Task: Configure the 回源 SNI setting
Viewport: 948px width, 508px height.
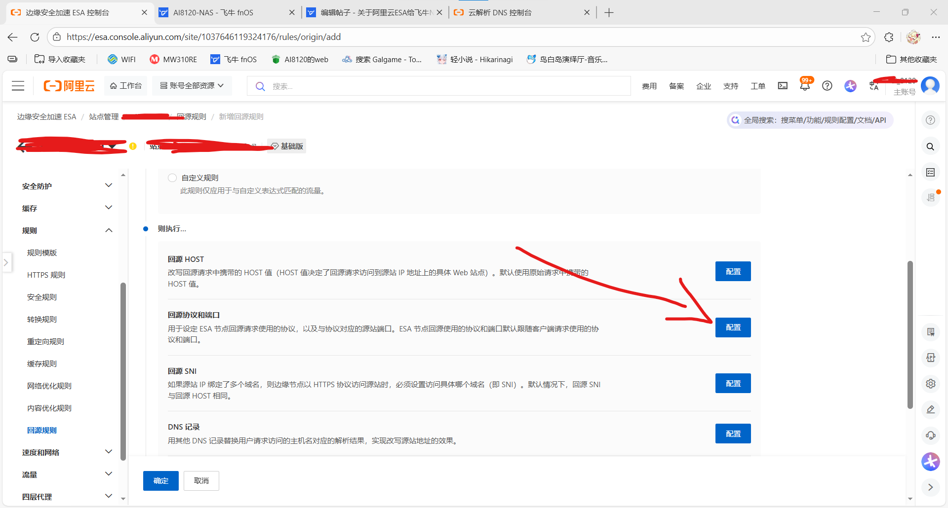Action: coord(733,383)
